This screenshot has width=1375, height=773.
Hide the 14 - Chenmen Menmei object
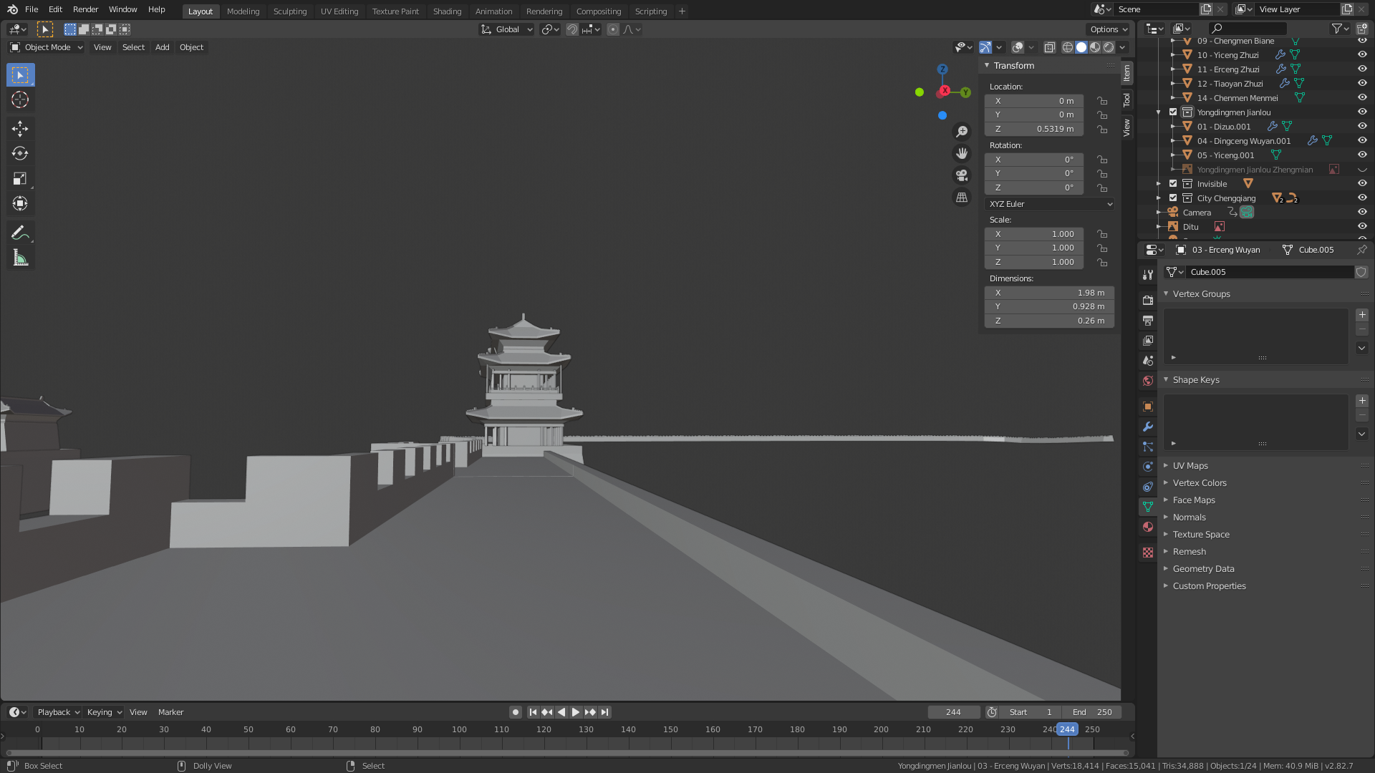pyautogui.click(x=1362, y=98)
